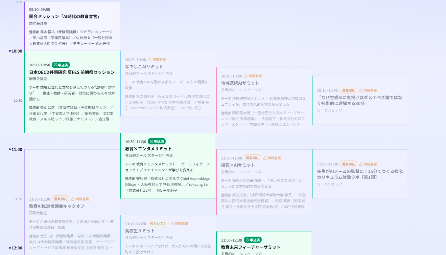This screenshot has height=255, width=446.
Task: Select the 10:00 timeline hour marker
Action: [x=15, y=51]
